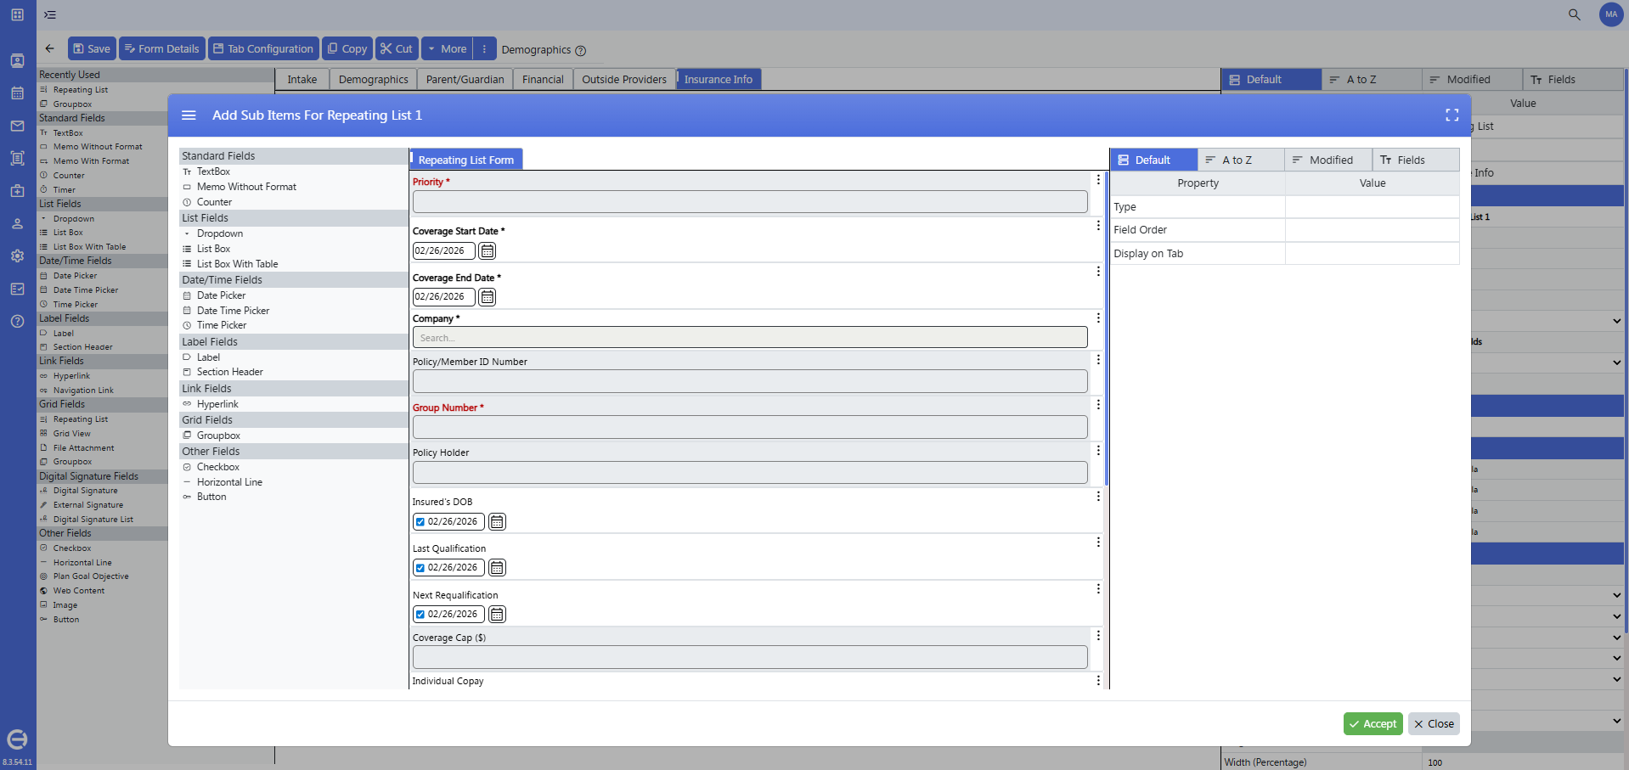Viewport: 1629px width, 770px height.
Task: Toggle the navigation collapse icon at top
Action: click(x=50, y=14)
